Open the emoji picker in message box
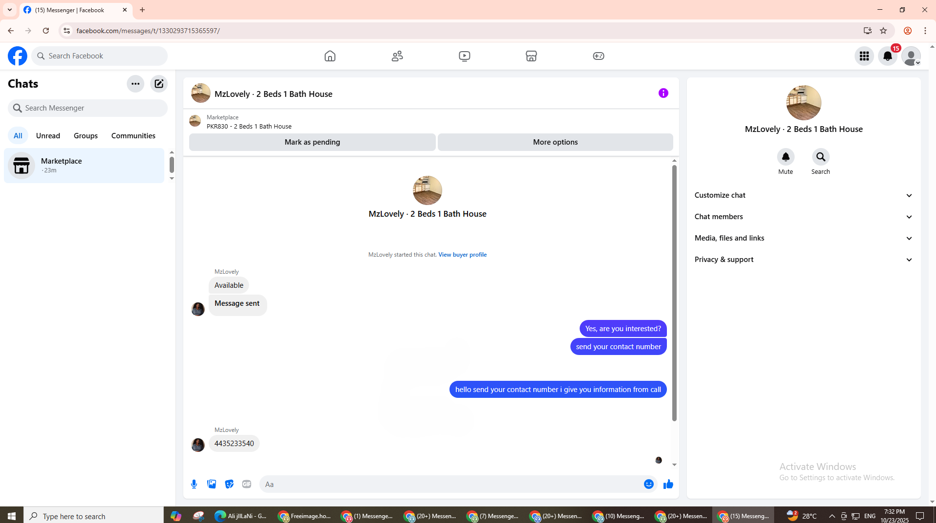The width and height of the screenshot is (936, 523). pos(649,484)
